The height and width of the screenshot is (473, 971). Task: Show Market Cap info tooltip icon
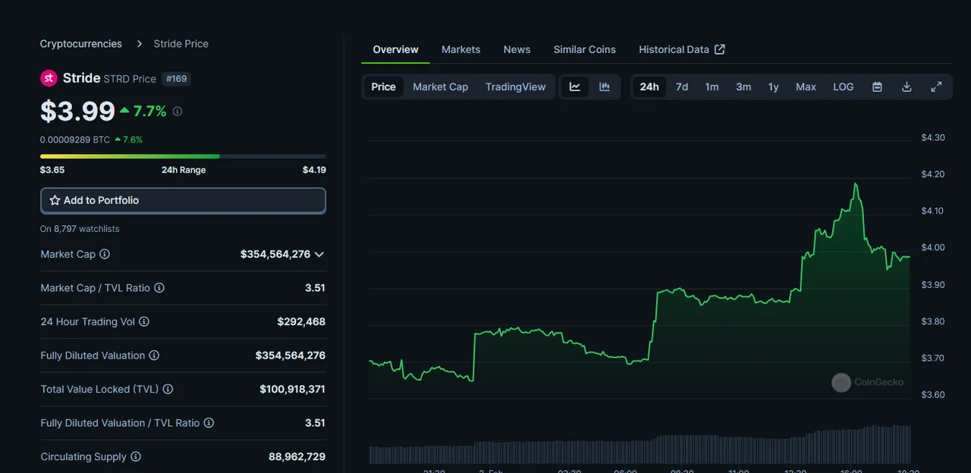coord(105,255)
